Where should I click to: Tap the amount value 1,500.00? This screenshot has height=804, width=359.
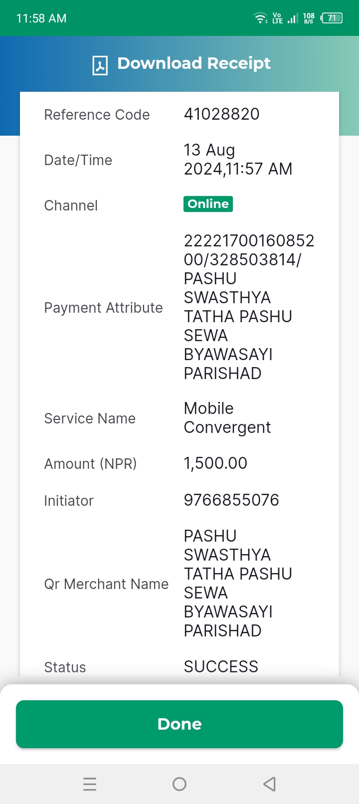[x=215, y=463]
